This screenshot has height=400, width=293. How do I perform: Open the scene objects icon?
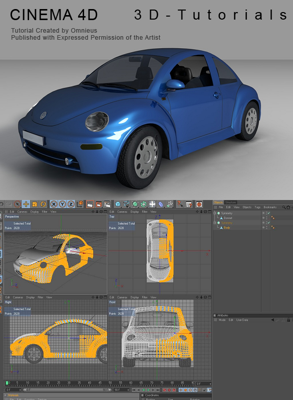click(152, 204)
